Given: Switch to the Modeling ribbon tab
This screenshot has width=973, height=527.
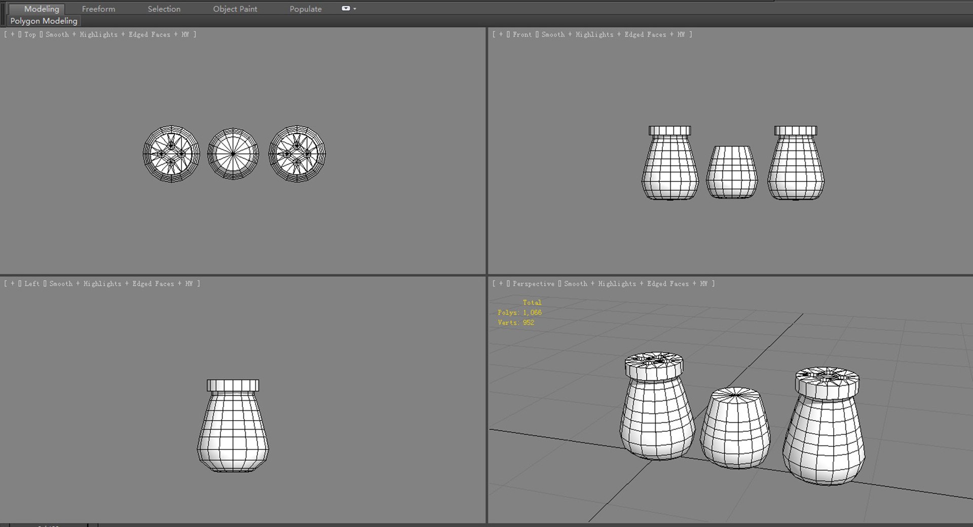Looking at the screenshot, I should (42, 9).
